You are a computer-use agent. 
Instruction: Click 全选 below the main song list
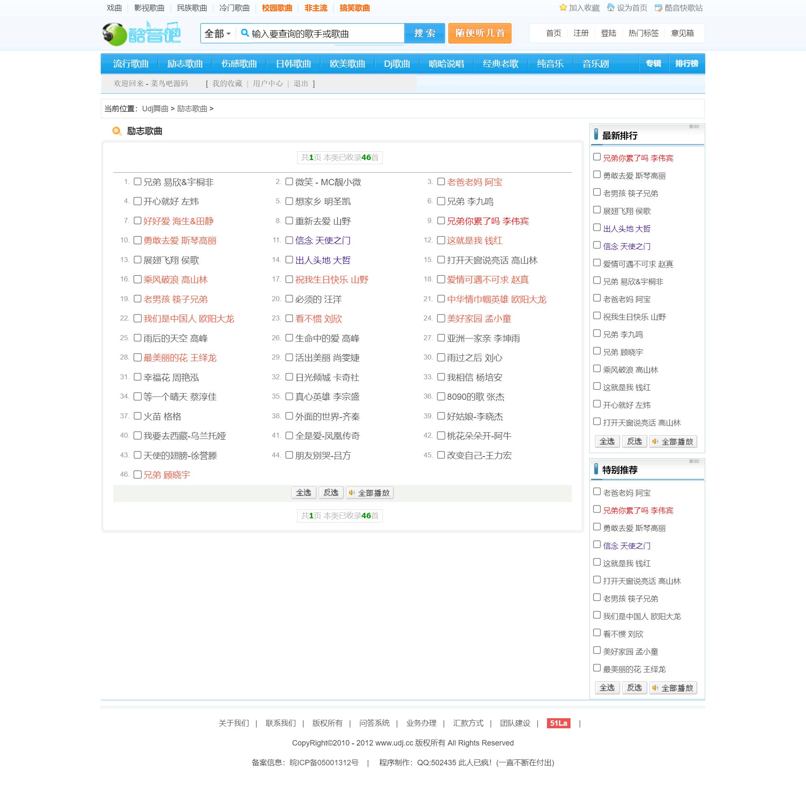point(304,493)
